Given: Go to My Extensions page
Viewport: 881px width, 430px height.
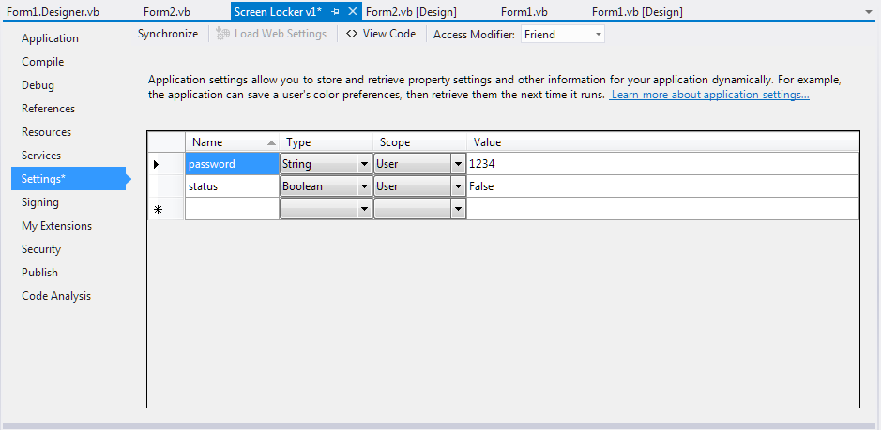Looking at the screenshot, I should click(56, 226).
